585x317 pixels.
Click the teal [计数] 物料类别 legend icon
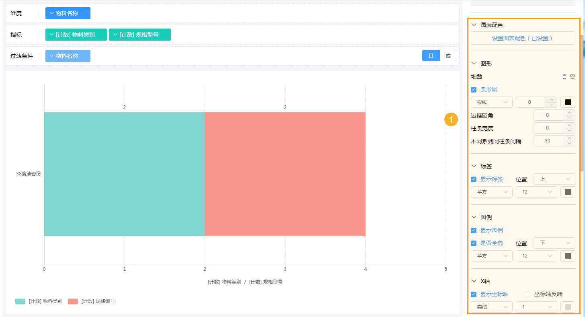pyautogui.click(x=20, y=301)
